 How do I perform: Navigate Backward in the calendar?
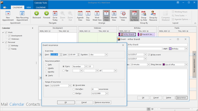coord(37,15)
